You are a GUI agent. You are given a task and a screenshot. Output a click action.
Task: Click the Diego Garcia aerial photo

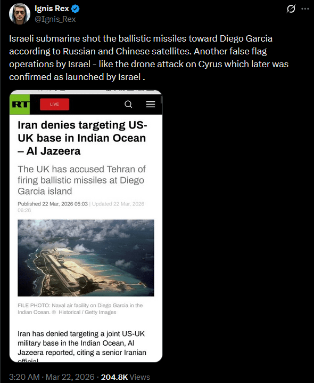pos(86,258)
